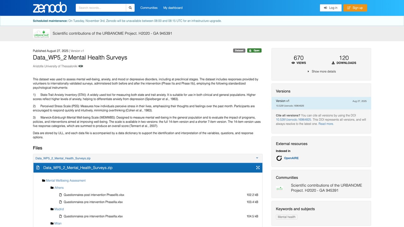Open the Athens folder link
The height and width of the screenshot is (227, 404).
pyautogui.click(x=59, y=188)
